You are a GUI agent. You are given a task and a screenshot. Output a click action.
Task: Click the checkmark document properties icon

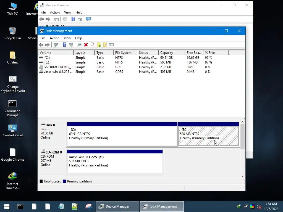(x=92, y=45)
